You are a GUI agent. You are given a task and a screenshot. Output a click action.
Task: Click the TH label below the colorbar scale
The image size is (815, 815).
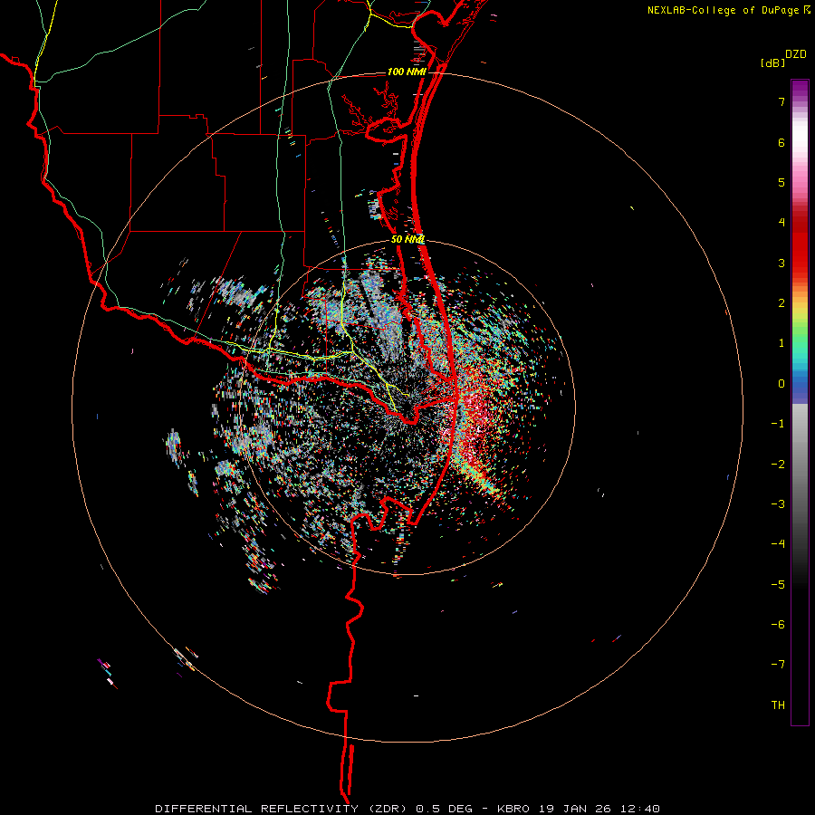click(778, 705)
